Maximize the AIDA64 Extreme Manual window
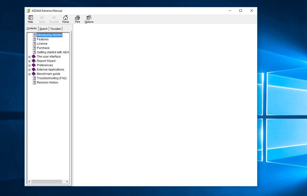 click(241, 11)
